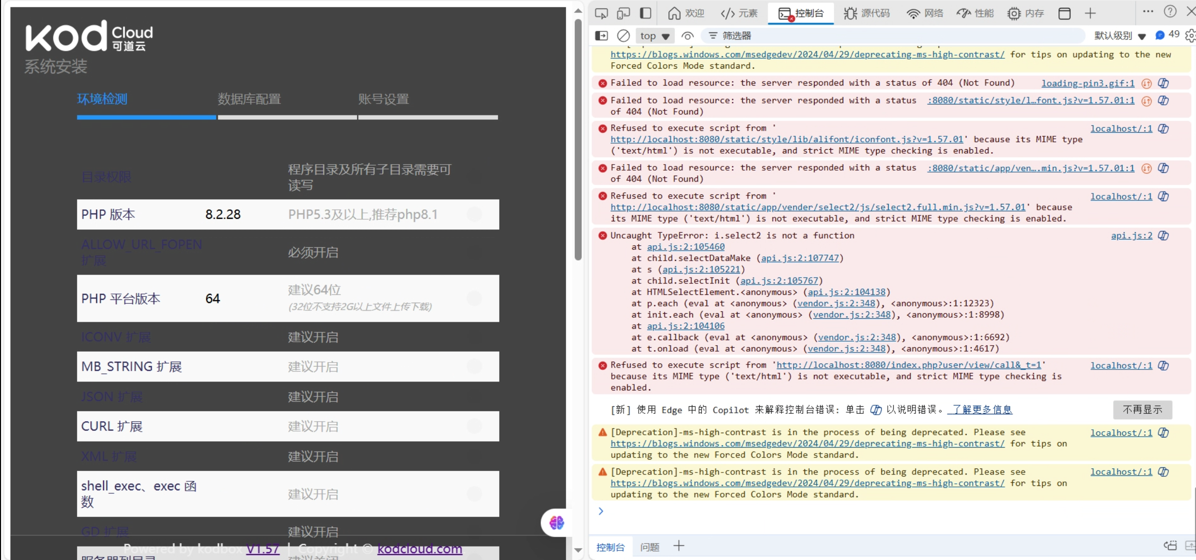Add more tools with the plus icon
Screen dimensions: 1196x560
(x=1090, y=13)
